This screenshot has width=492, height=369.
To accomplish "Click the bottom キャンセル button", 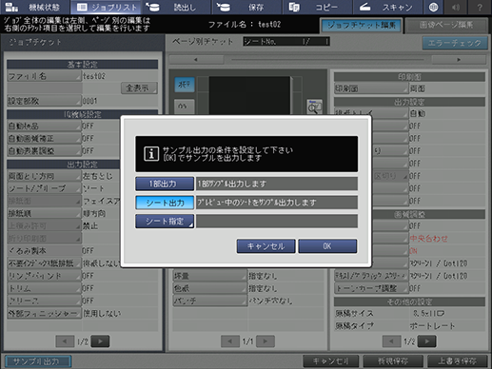I will [x=331, y=361].
